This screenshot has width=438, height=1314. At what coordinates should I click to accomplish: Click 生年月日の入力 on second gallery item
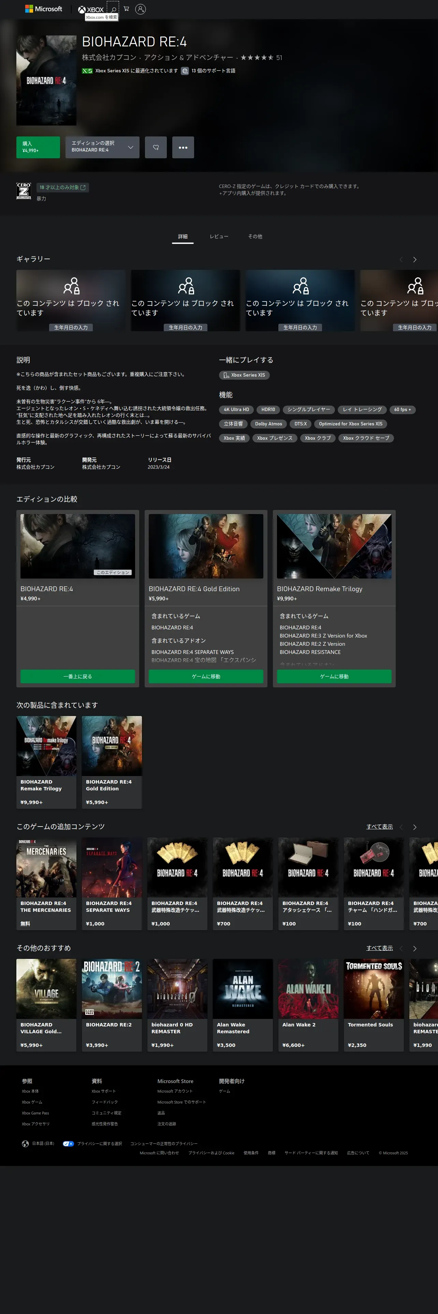[186, 327]
